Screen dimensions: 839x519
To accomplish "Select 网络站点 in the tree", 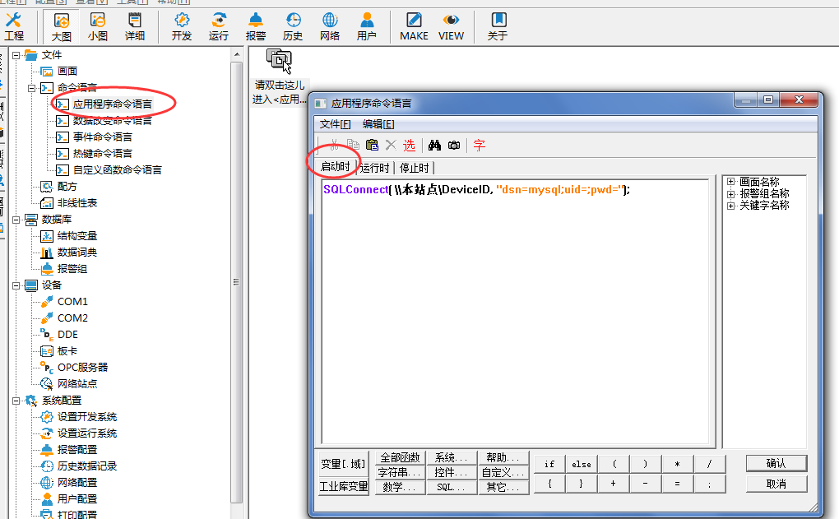I will [x=77, y=383].
